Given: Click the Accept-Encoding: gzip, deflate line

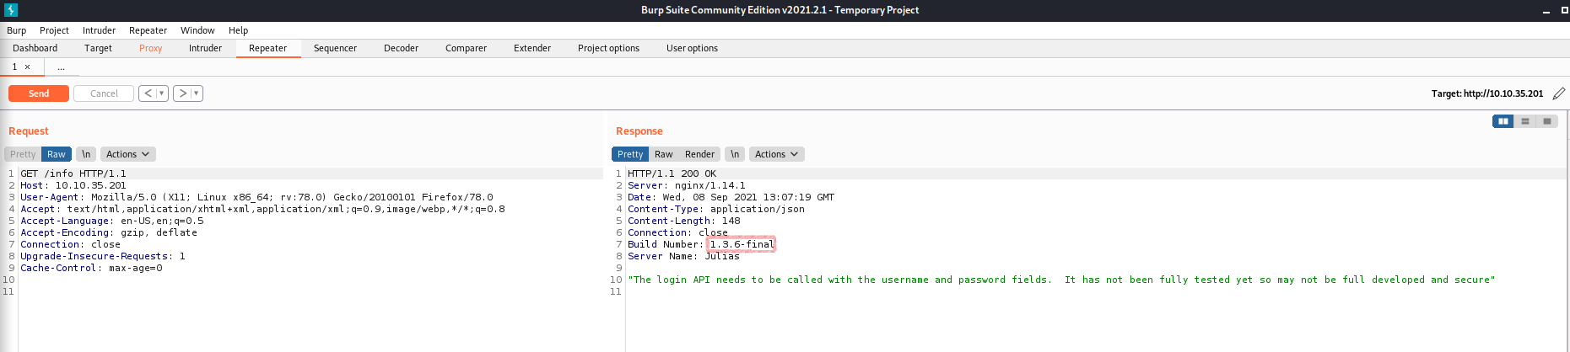Looking at the screenshot, I should [x=109, y=232].
